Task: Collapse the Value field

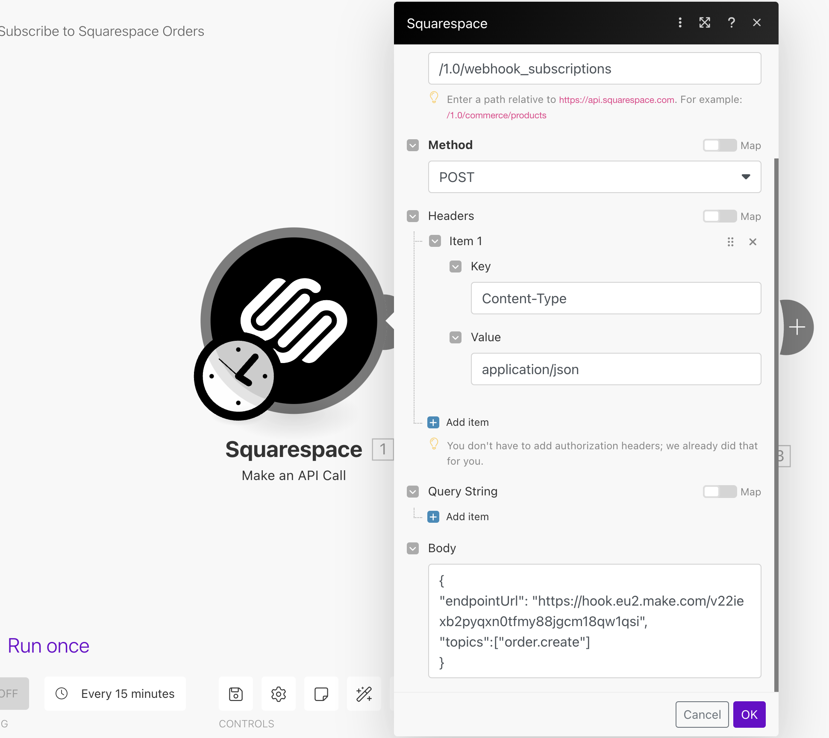Action: point(456,337)
